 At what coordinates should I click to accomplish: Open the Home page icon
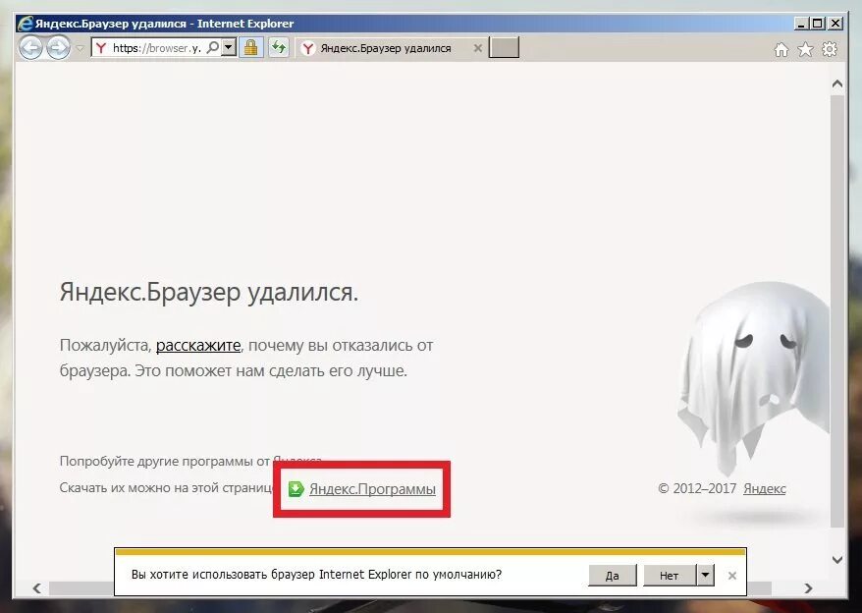click(x=781, y=50)
